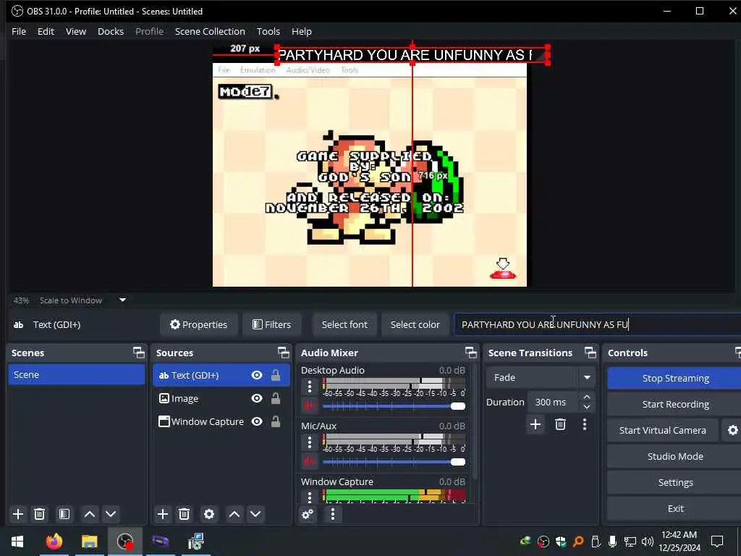Pop out the Audio Mixer dock
The width and height of the screenshot is (741, 556).
coord(470,353)
